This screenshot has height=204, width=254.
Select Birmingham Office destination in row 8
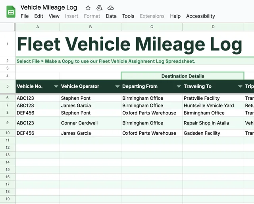click(x=213, y=113)
